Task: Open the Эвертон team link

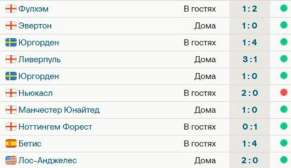Action: [x=35, y=26]
